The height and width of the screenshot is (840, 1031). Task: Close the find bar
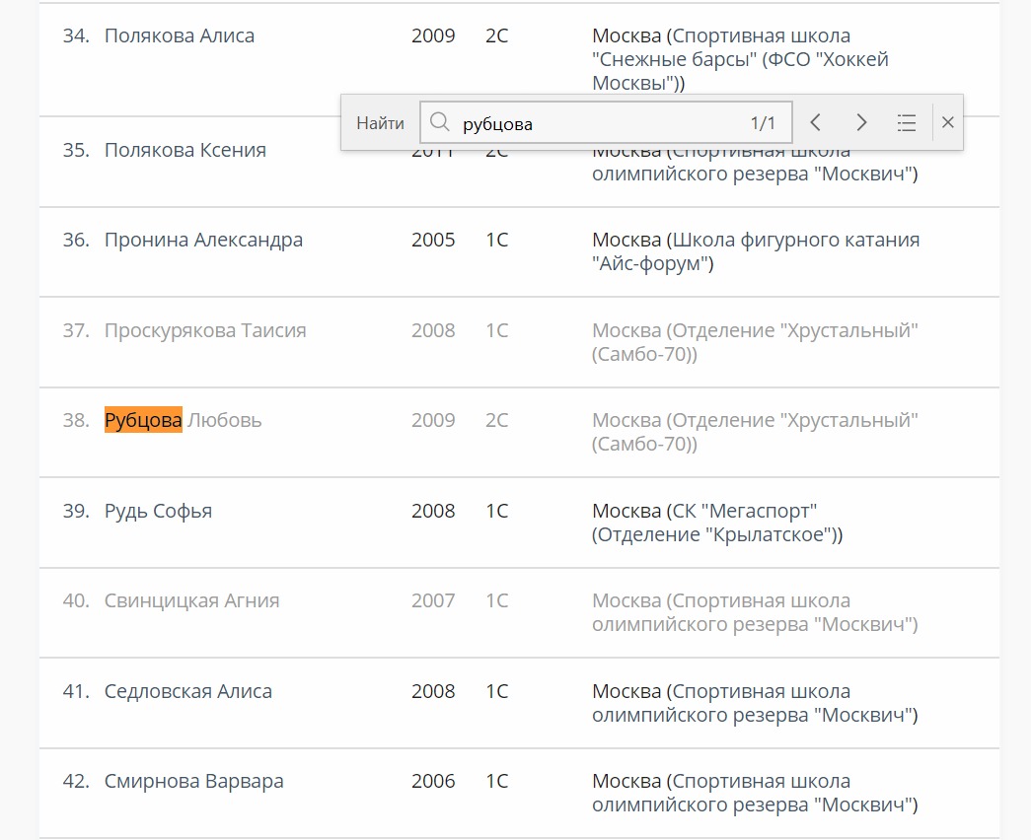click(948, 122)
